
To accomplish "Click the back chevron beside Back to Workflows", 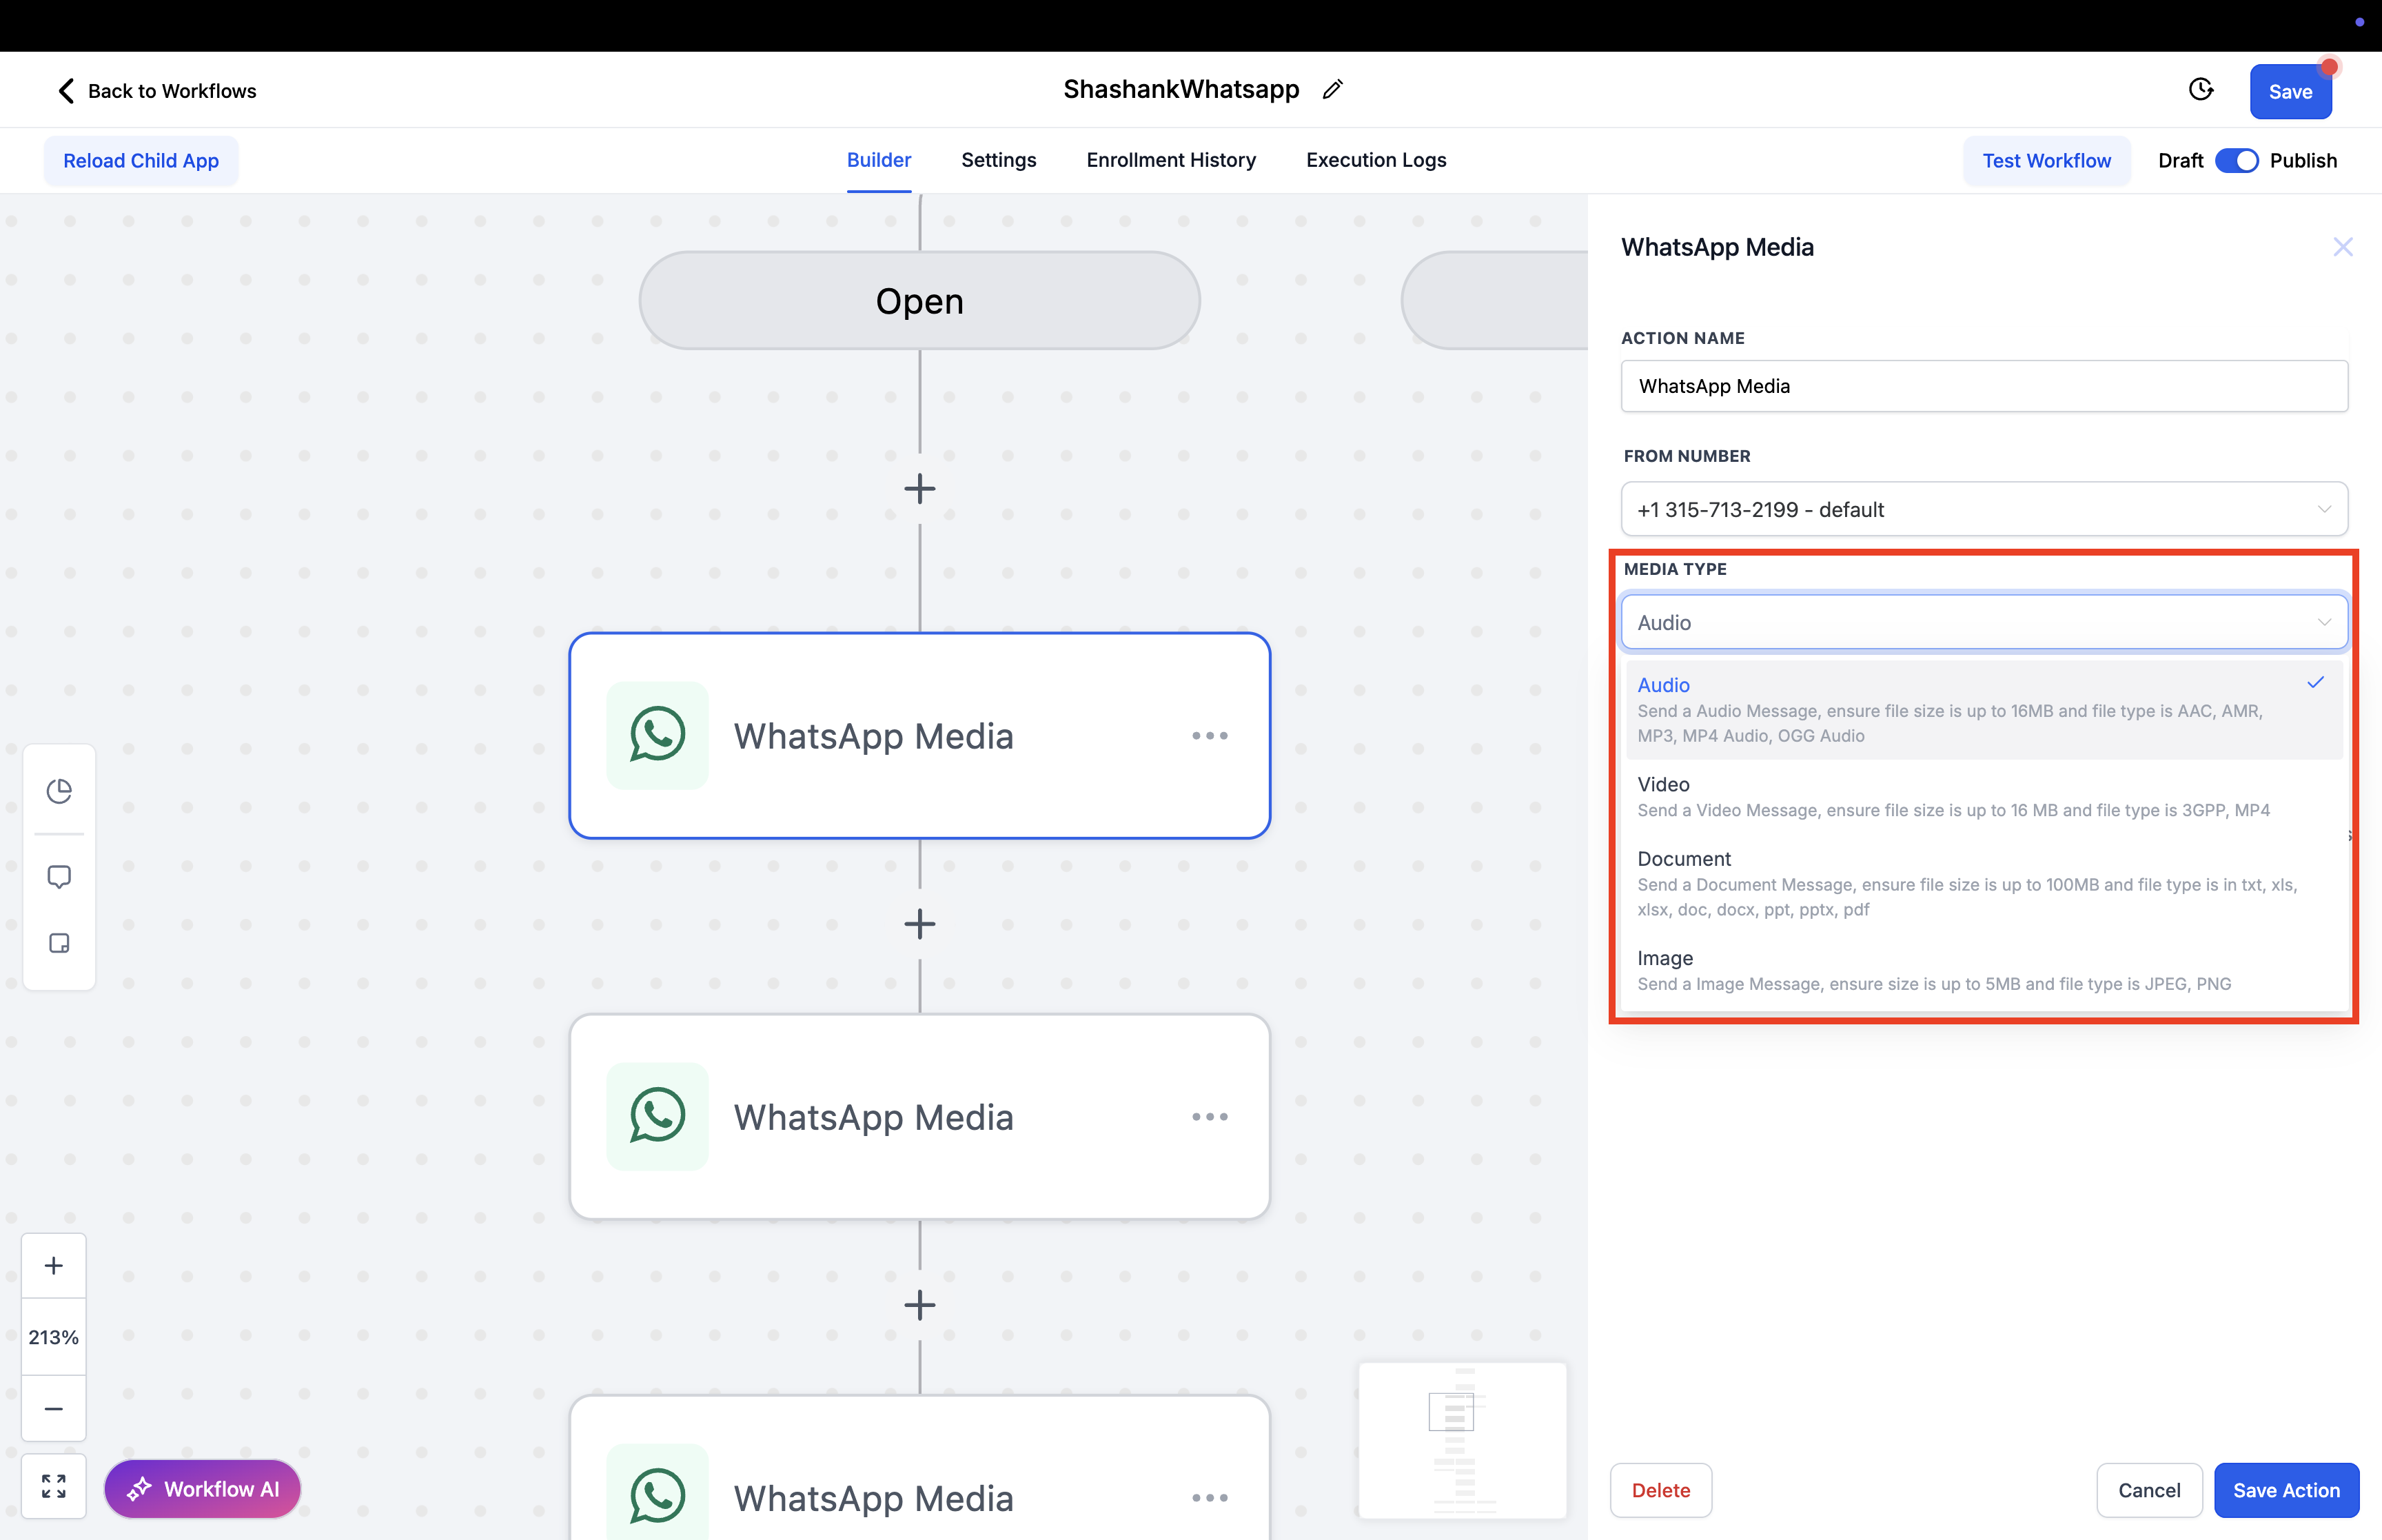I will (x=66, y=91).
